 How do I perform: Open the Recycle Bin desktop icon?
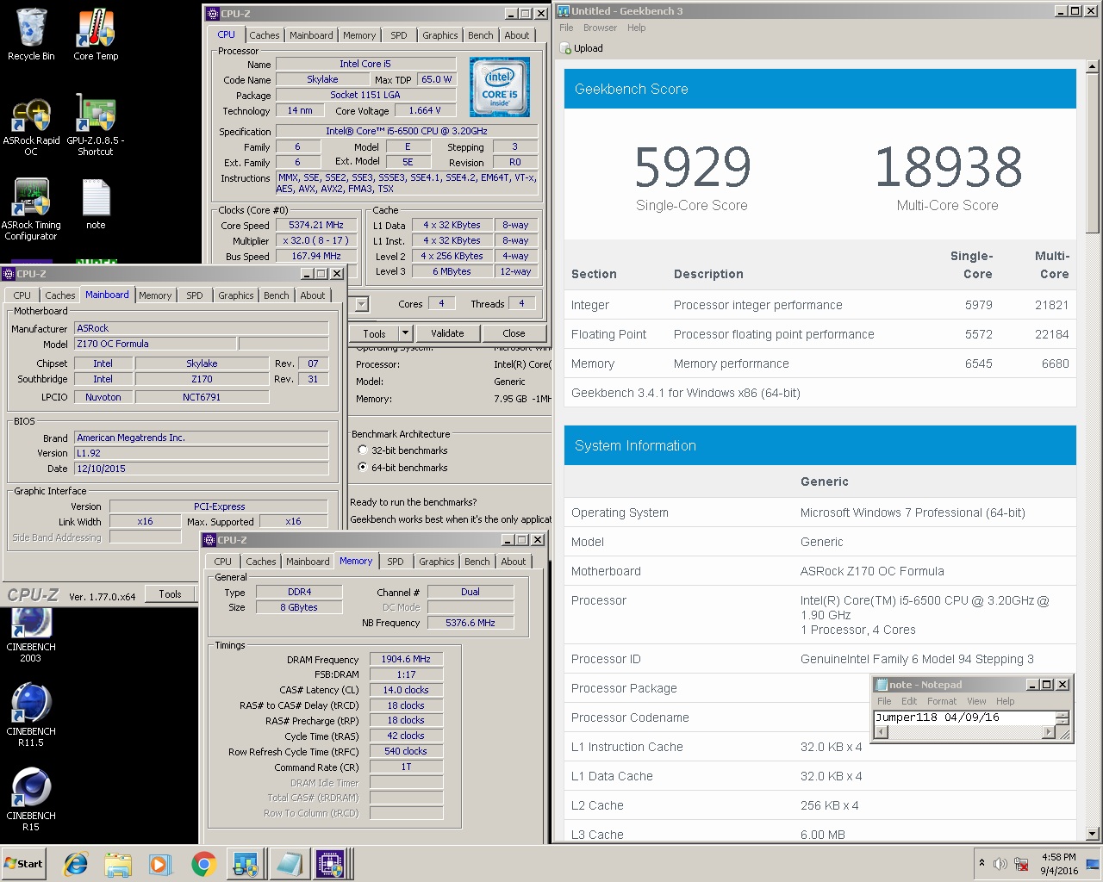pyautogui.click(x=31, y=34)
